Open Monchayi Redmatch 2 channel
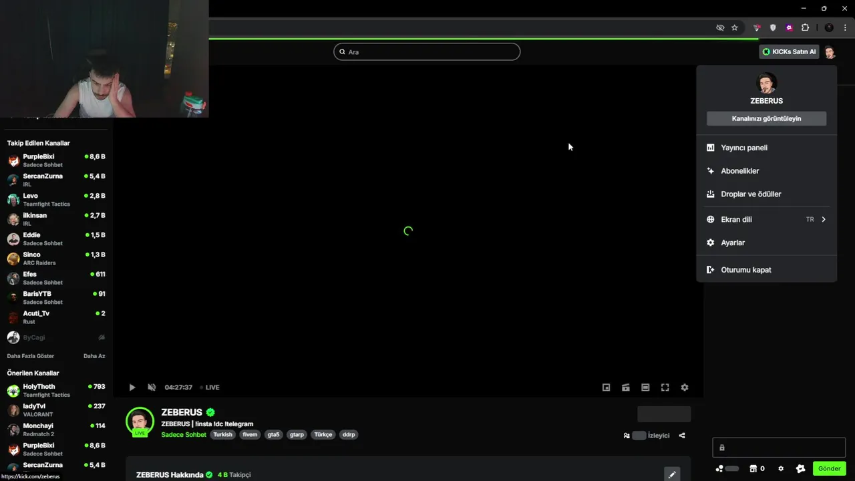Image resolution: width=855 pixels, height=481 pixels. pos(56,430)
